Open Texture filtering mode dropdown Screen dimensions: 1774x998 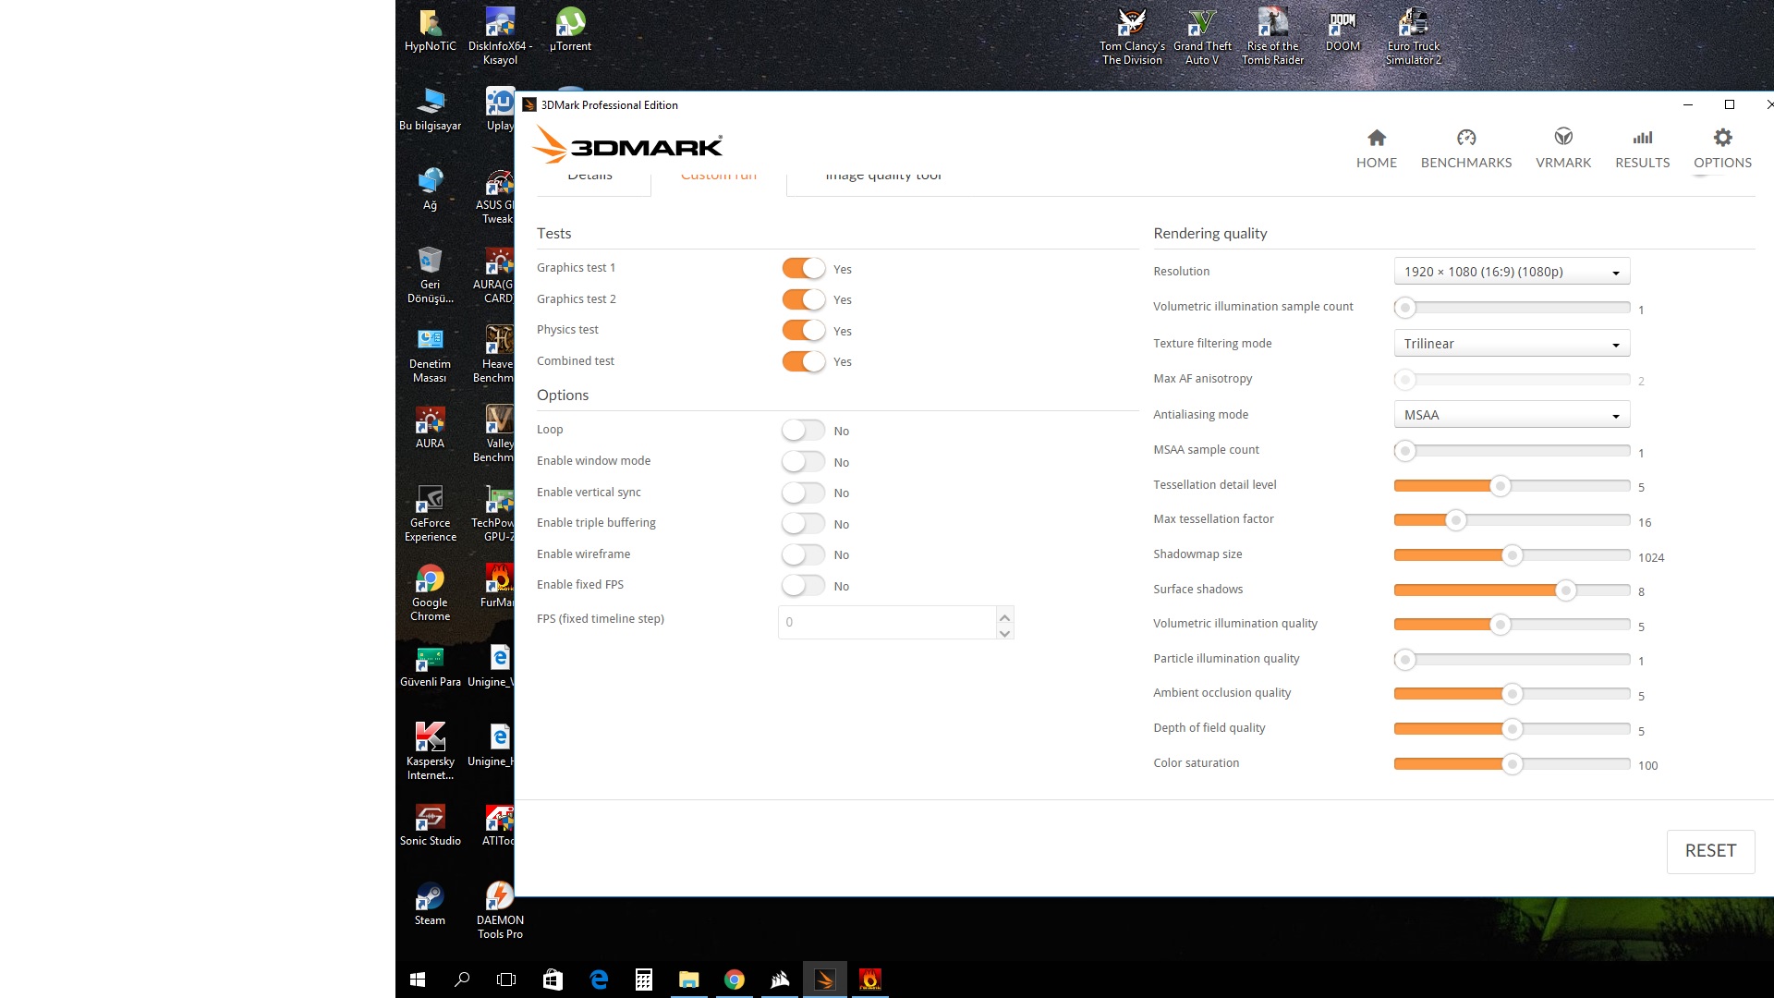pyautogui.click(x=1512, y=343)
